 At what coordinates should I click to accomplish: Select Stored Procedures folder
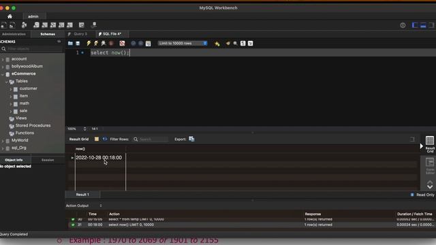[33, 125]
